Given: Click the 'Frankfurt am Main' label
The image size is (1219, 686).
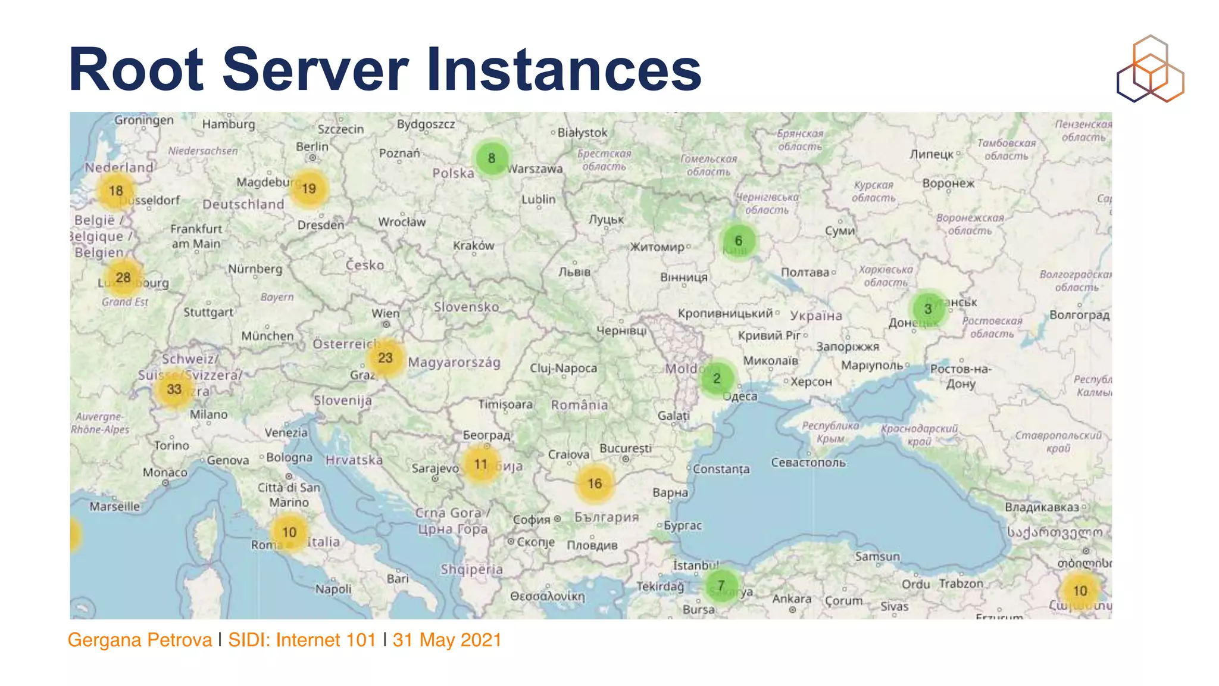Looking at the screenshot, I should coord(196,236).
